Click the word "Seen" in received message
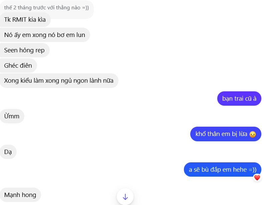This screenshot has width=264, height=205. [x=11, y=50]
